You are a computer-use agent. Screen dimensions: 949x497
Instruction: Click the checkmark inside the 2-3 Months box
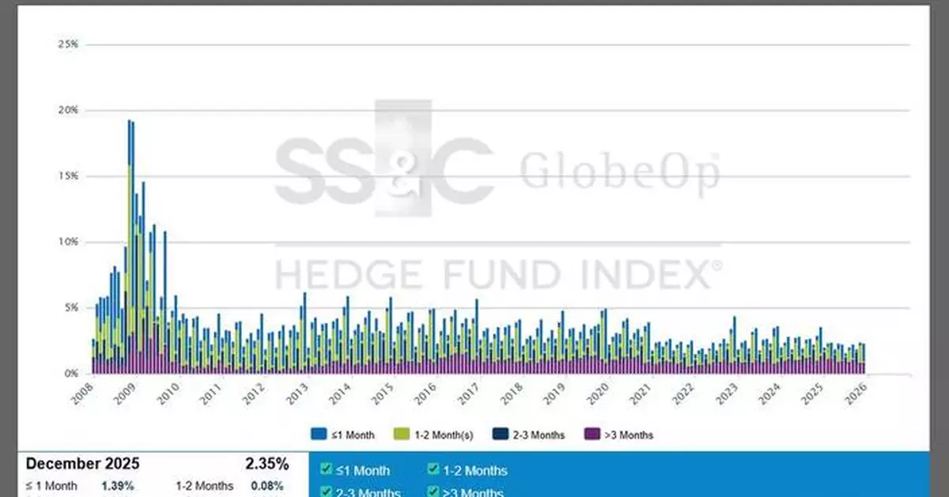326,491
